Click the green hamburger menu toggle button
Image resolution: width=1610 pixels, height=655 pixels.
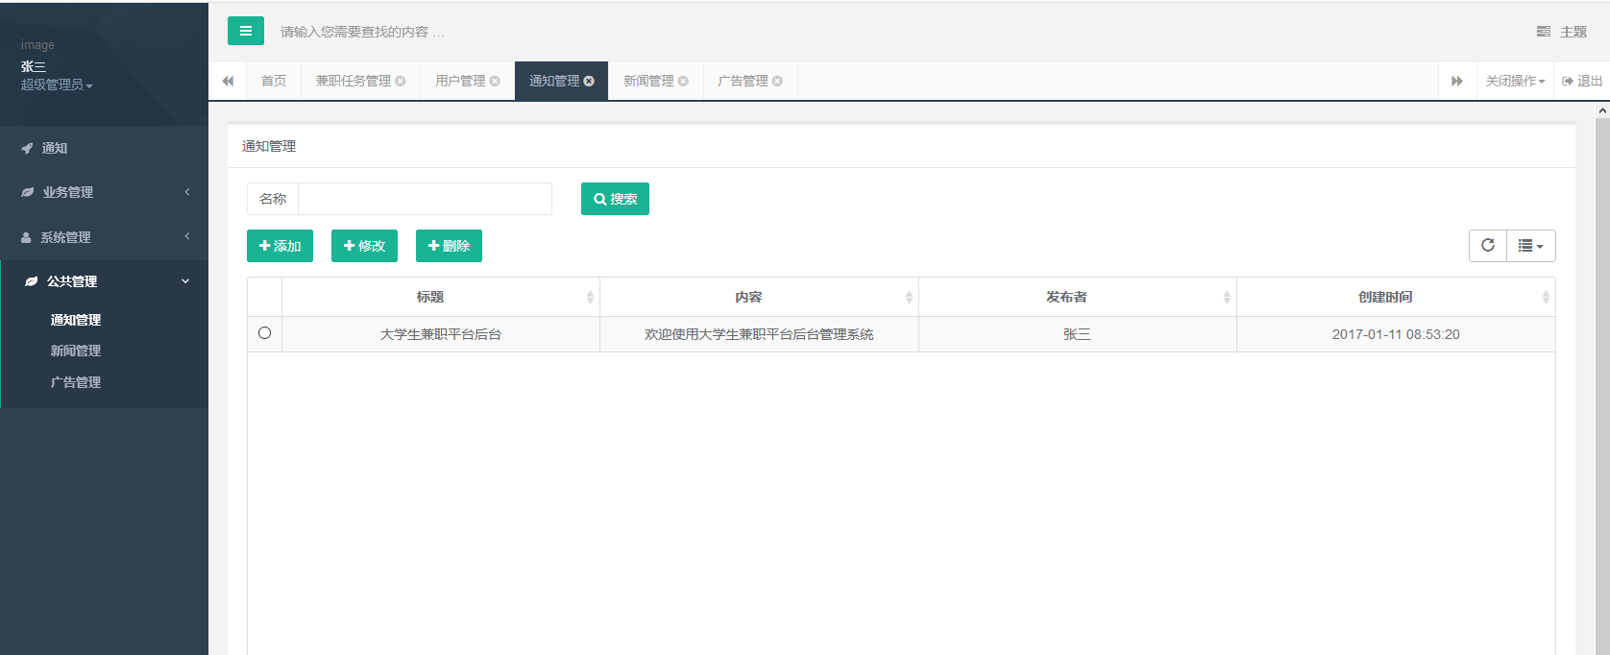(245, 31)
